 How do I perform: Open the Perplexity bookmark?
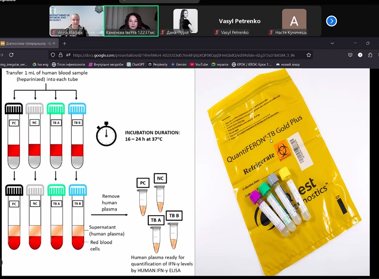coord(158,64)
